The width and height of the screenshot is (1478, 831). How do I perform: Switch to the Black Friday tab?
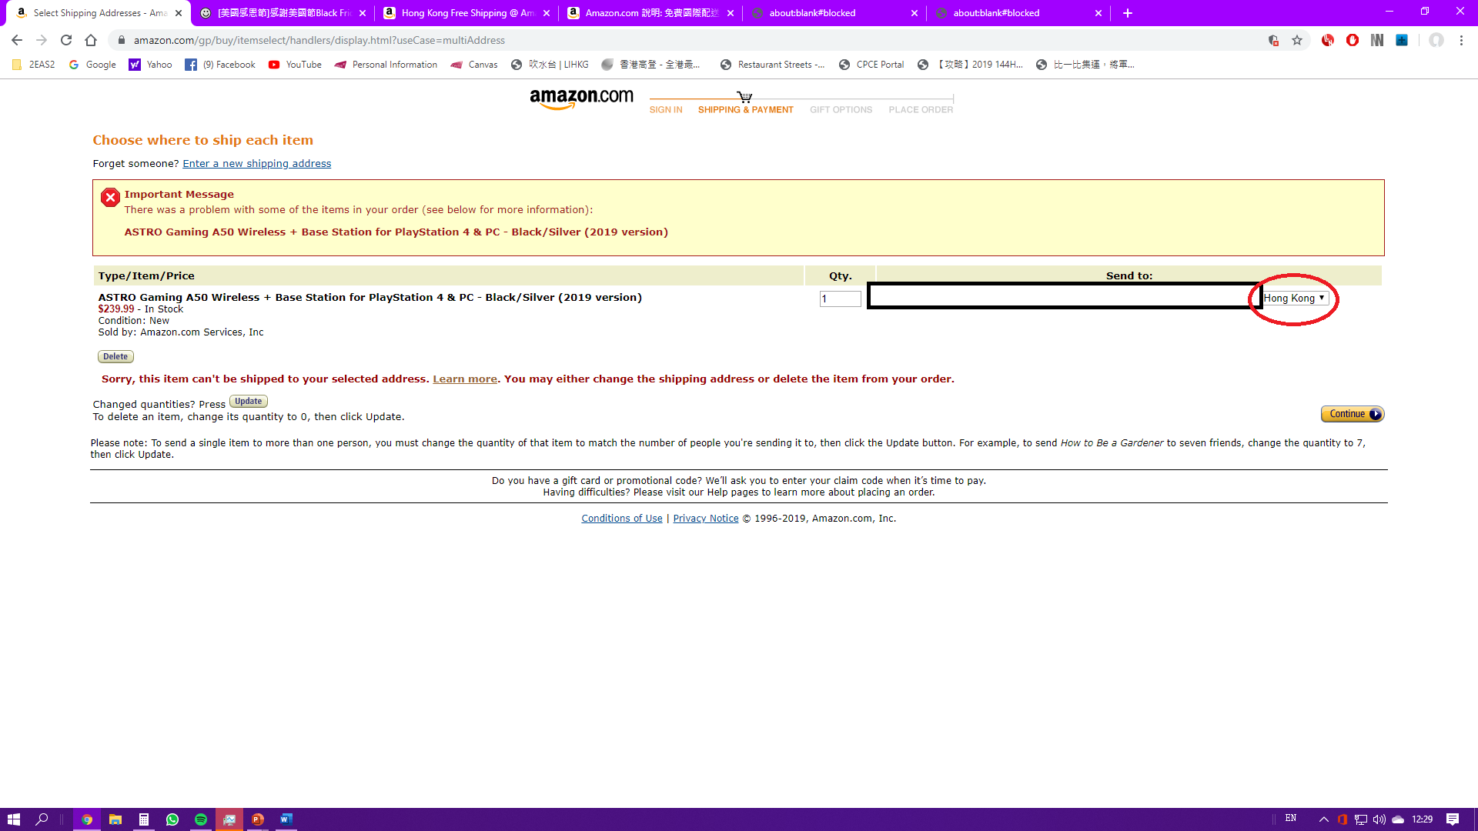point(283,13)
